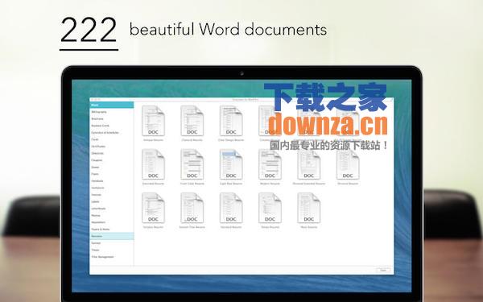Image resolution: width=483 pixels, height=302 pixels.
Task: Open the Certificates category
Action: pos(98,147)
